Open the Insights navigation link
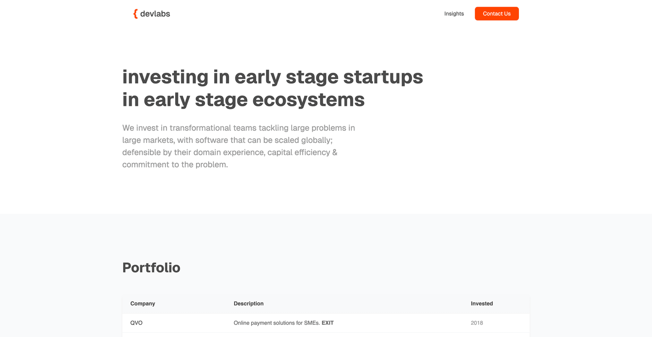The image size is (652, 337). [454, 14]
